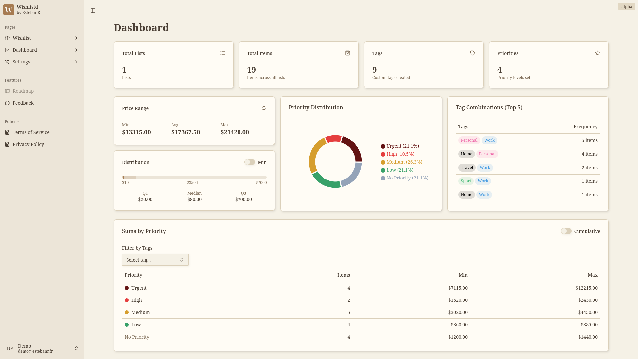Click the Wishlistd logo icon
Viewport: 638px width, 359px height.
[x=9, y=10]
